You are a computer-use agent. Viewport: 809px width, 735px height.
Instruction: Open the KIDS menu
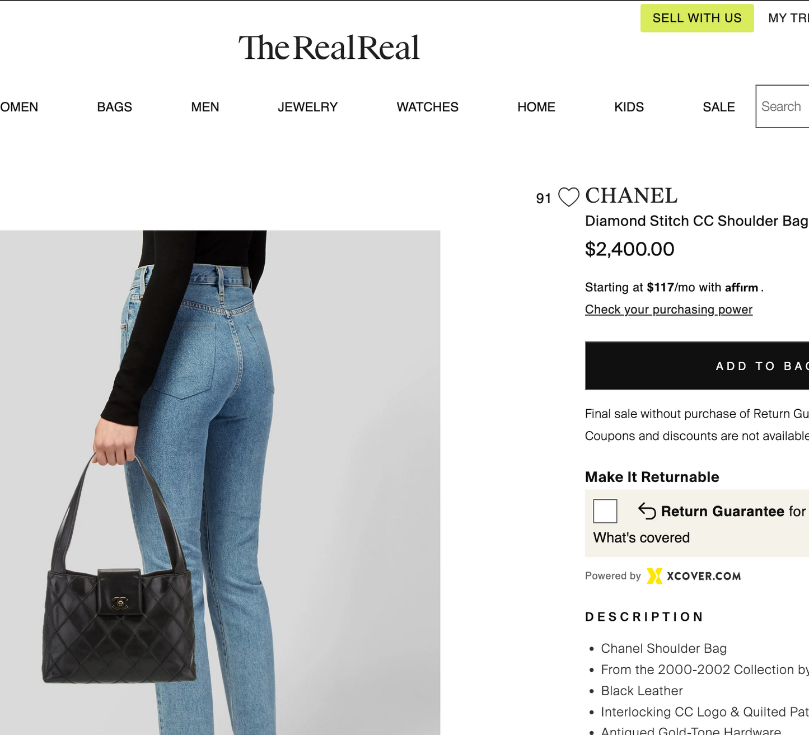629,107
